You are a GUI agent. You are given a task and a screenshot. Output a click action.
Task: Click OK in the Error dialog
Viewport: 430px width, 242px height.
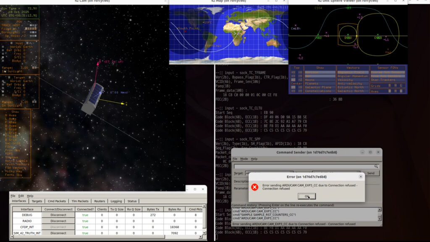click(307, 196)
